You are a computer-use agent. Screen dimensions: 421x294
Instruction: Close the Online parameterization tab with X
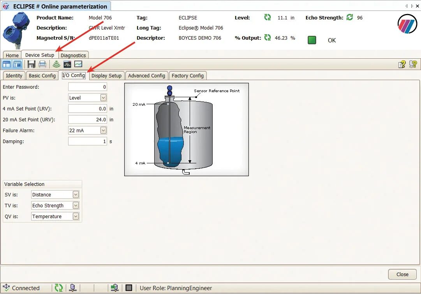418,6
